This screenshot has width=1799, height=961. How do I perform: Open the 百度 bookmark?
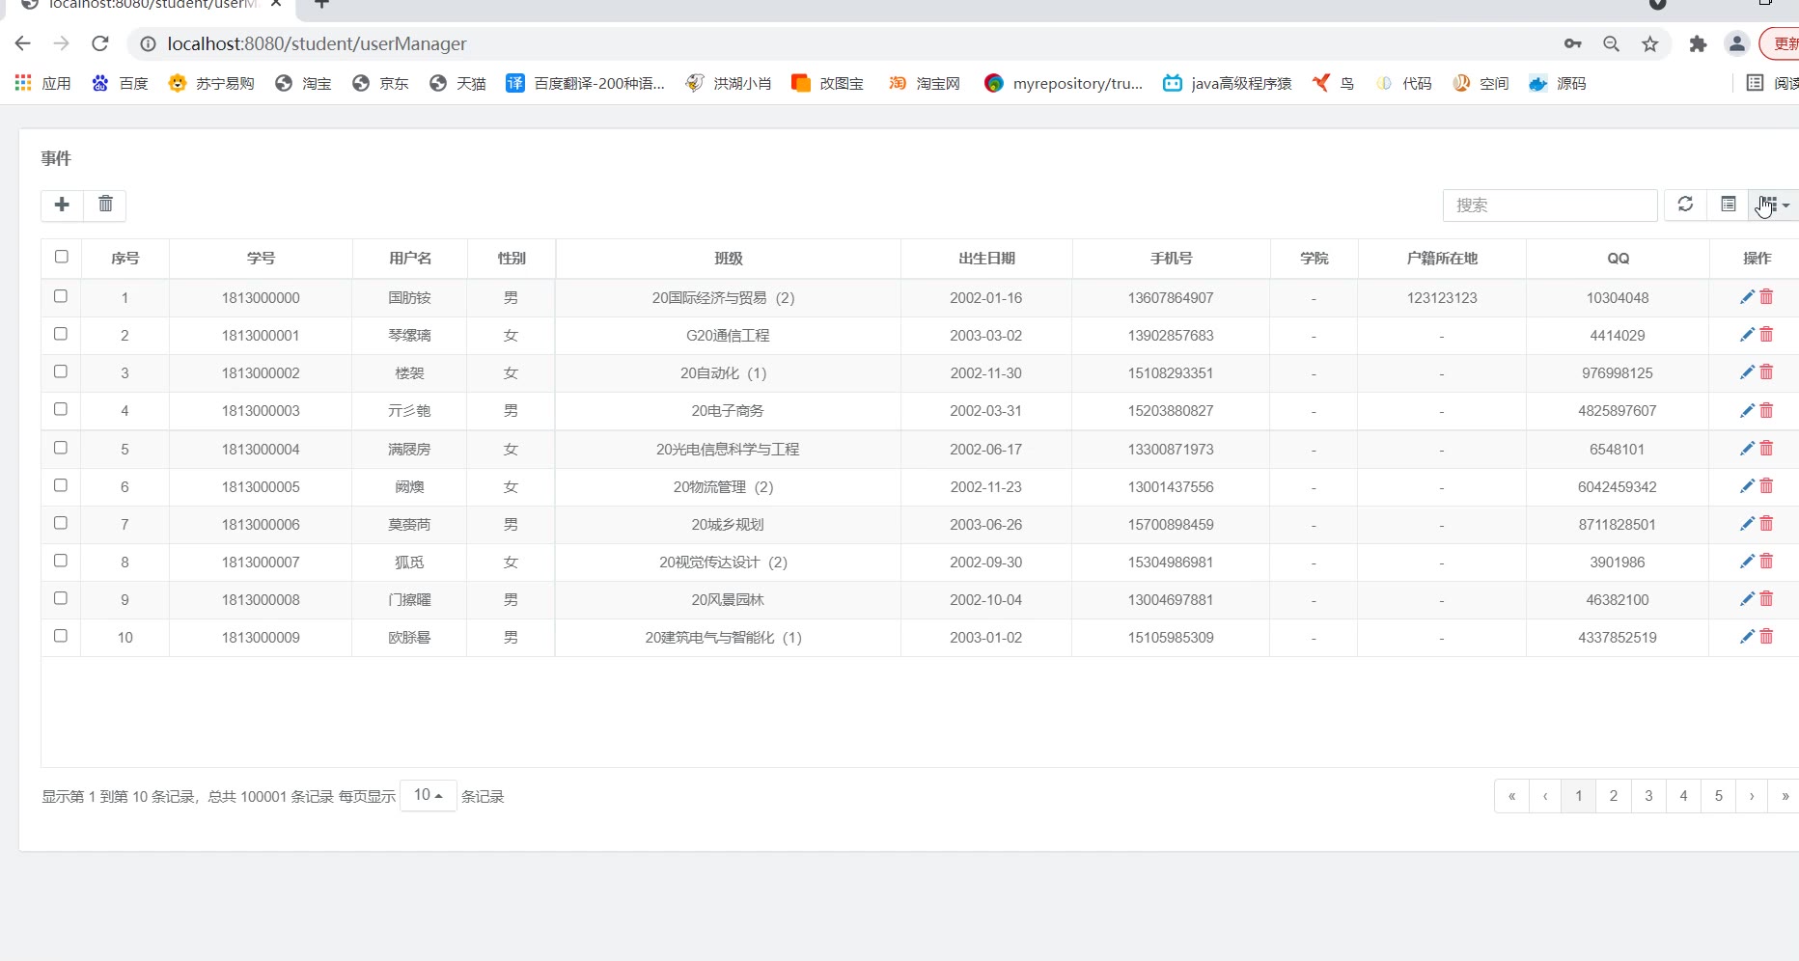pyautogui.click(x=121, y=84)
